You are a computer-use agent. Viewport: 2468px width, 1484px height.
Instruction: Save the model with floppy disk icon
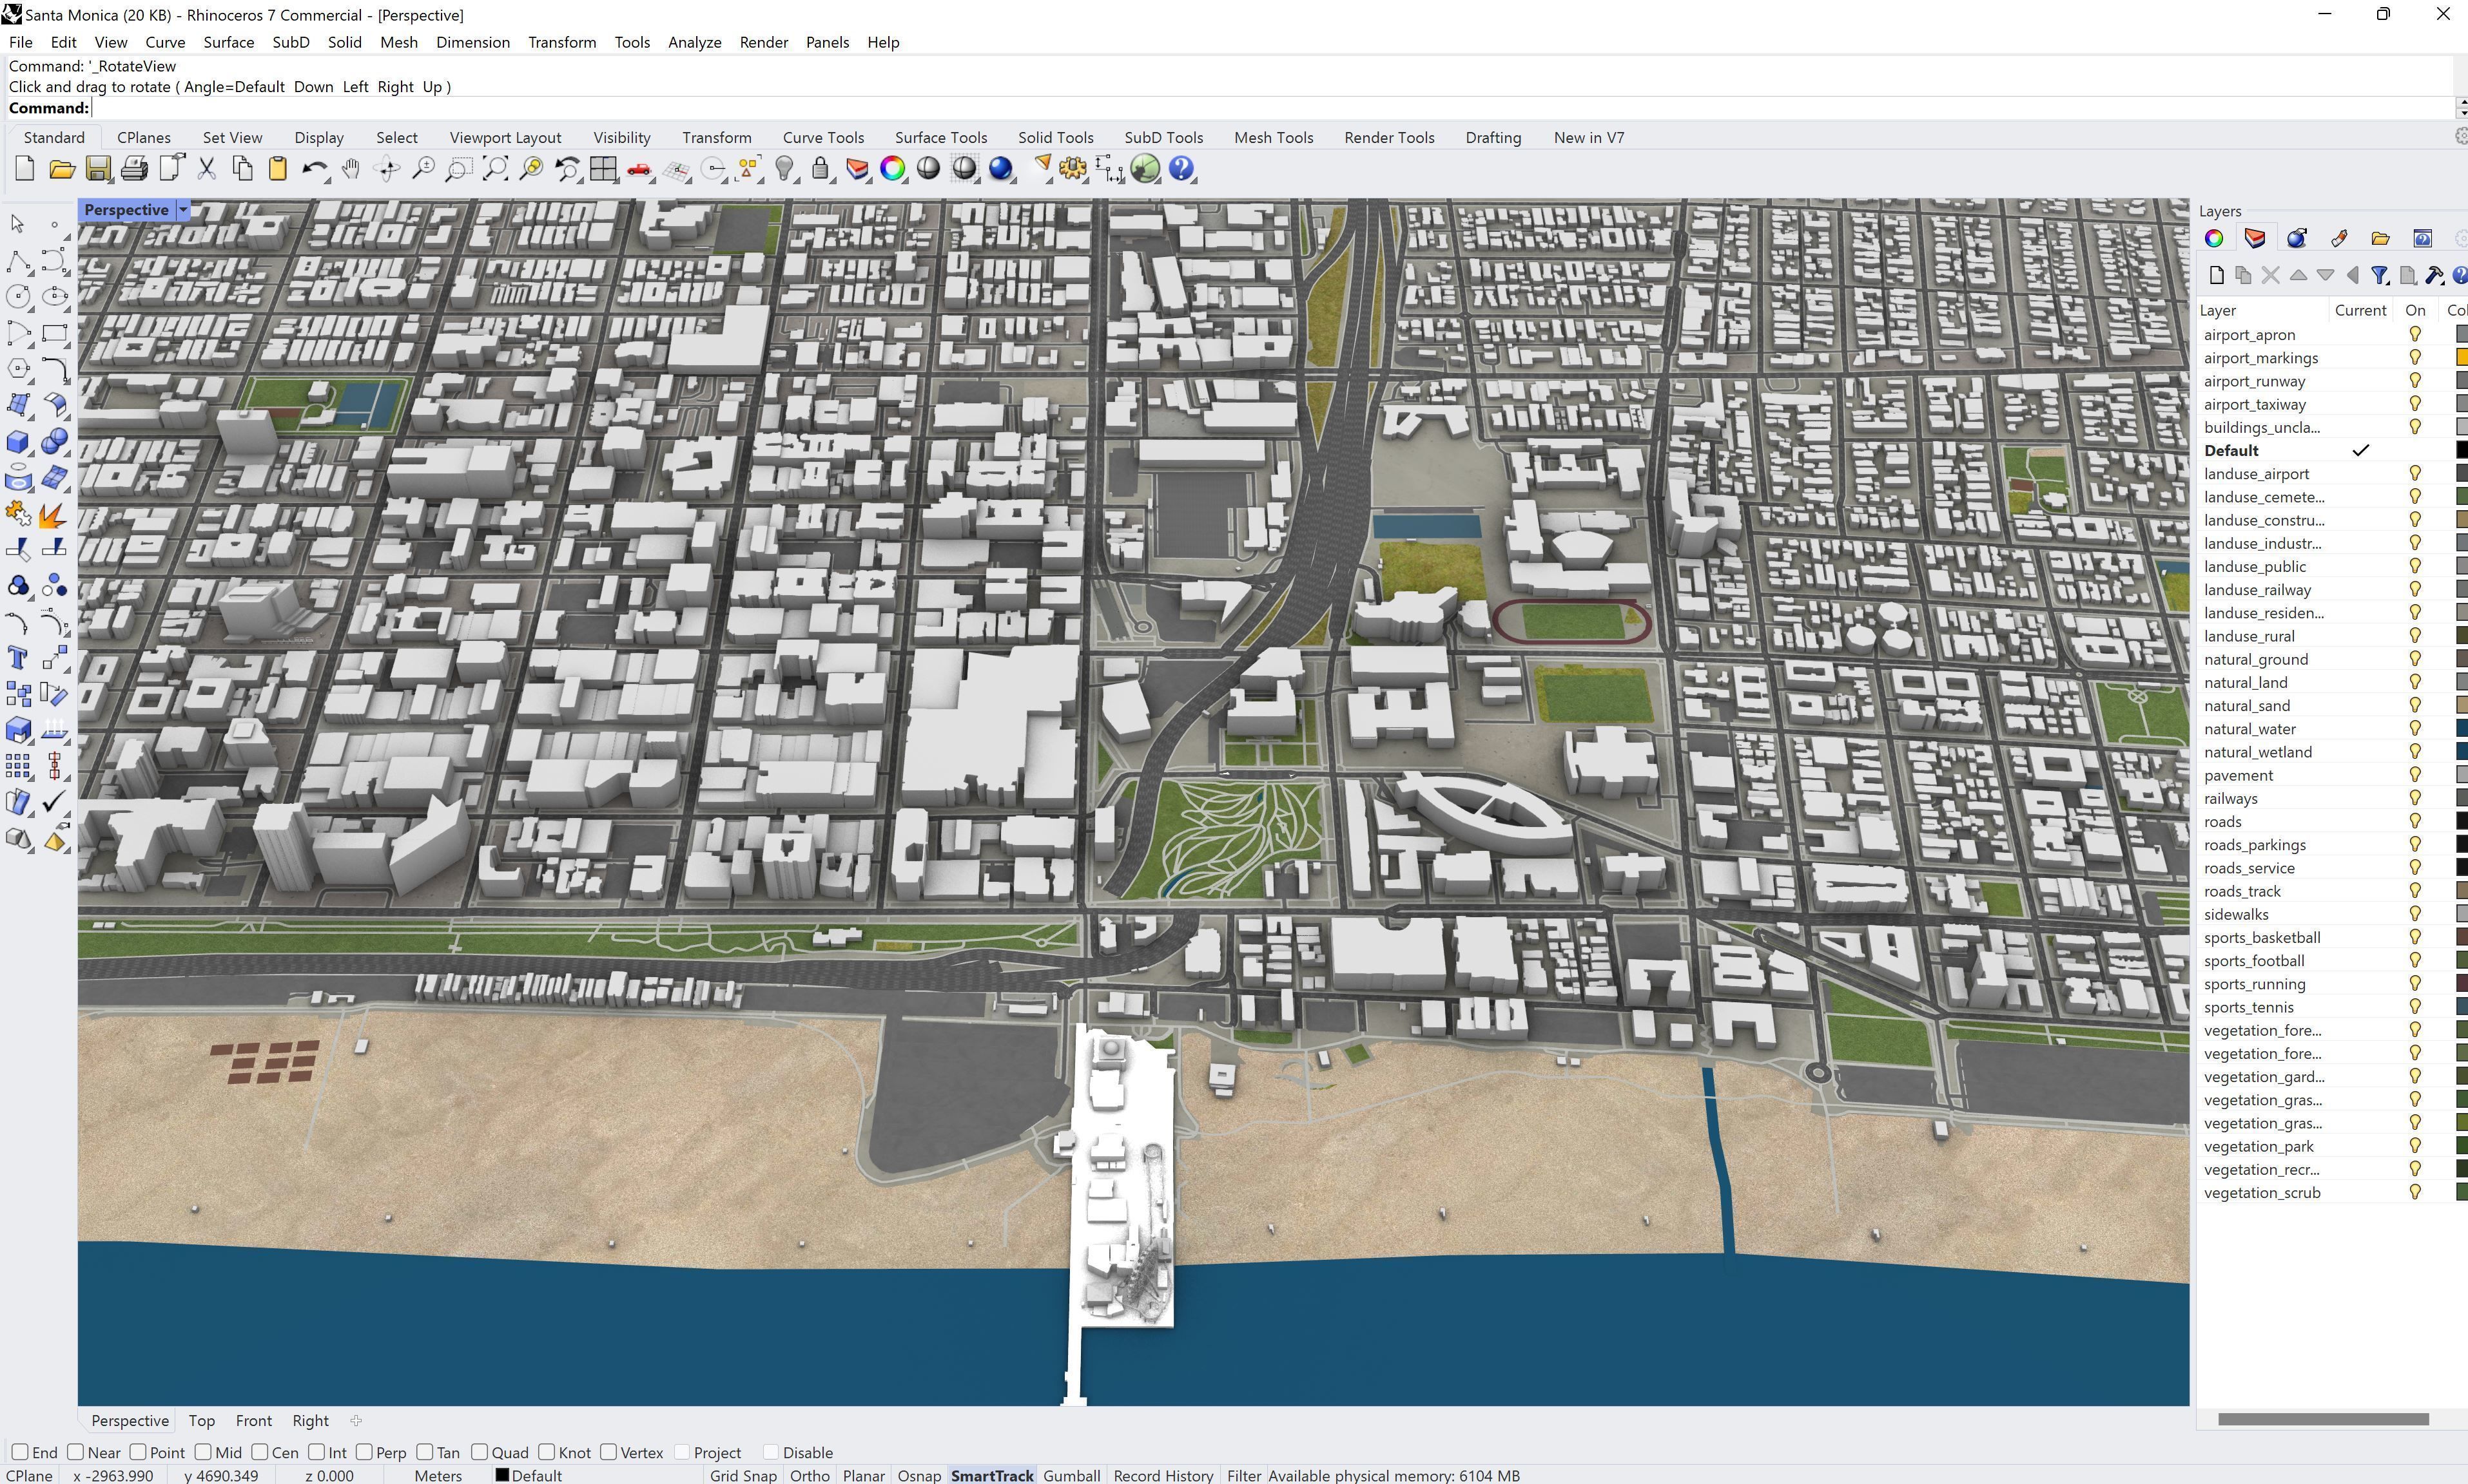[x=98, y=169]
